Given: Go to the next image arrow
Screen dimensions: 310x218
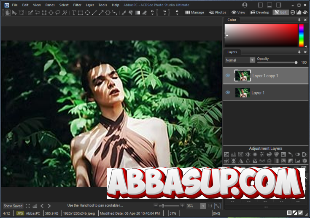Looking at the screenshot, I should click(x=49, y=206).
